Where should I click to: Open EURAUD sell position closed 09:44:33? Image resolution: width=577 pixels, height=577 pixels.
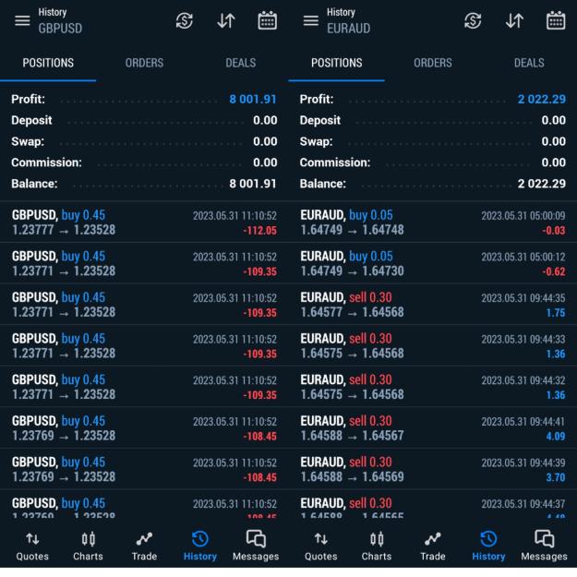pos(433,346)
